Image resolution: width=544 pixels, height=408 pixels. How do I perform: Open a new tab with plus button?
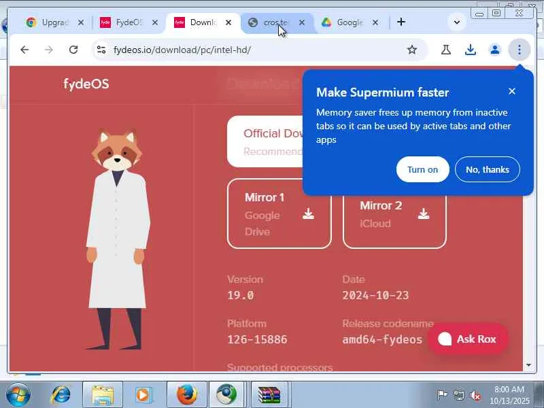pos(401,22)
